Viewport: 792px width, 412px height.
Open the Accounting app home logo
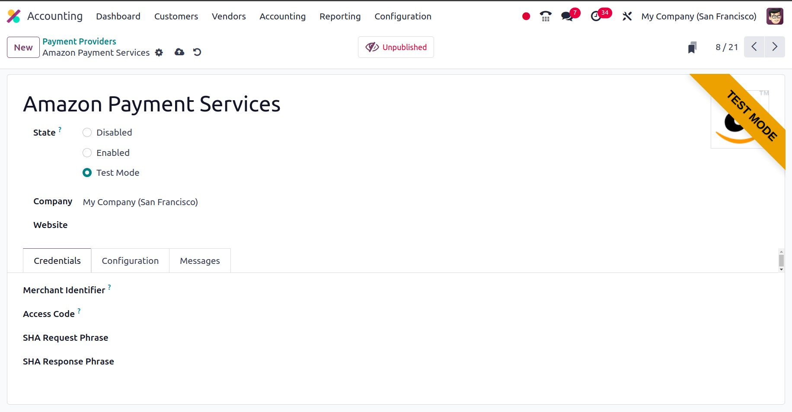pos(14,16)
